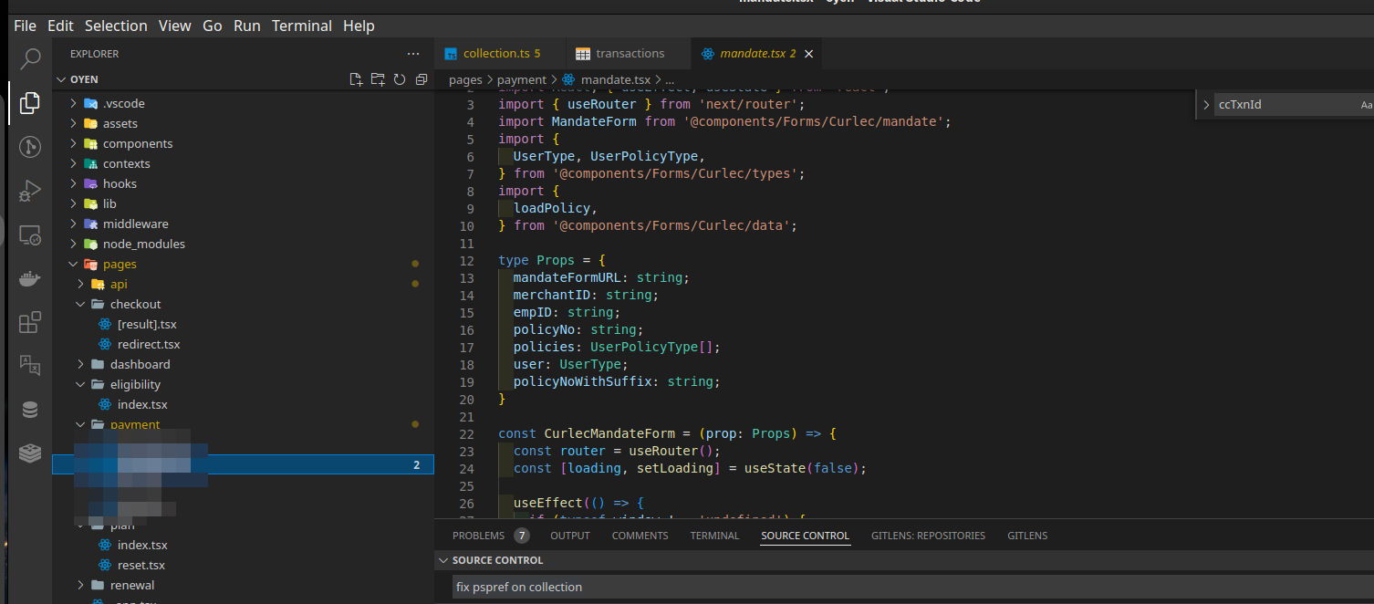This screenshot has height=604, width=1374.
Task: Open the Docker view in activity bar
Action: (x=30, y=278)
